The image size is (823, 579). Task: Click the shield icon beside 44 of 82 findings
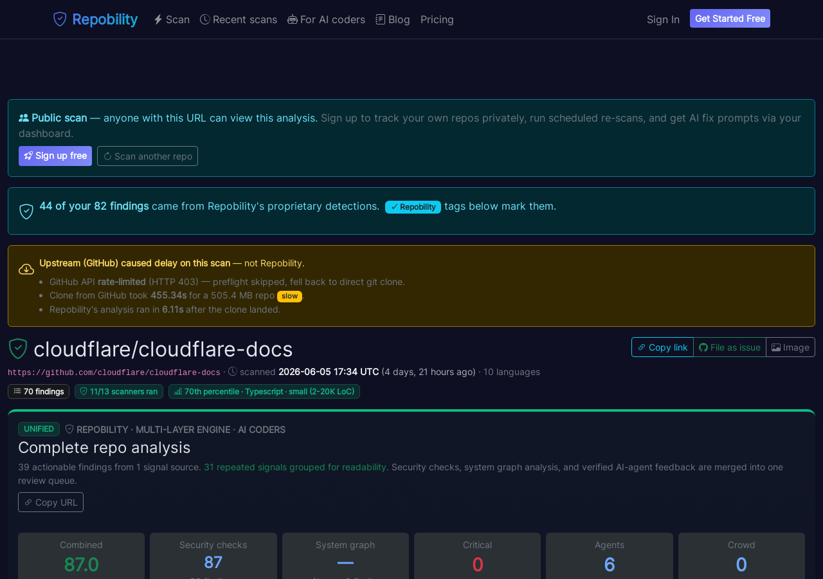(x=26, y=211)
